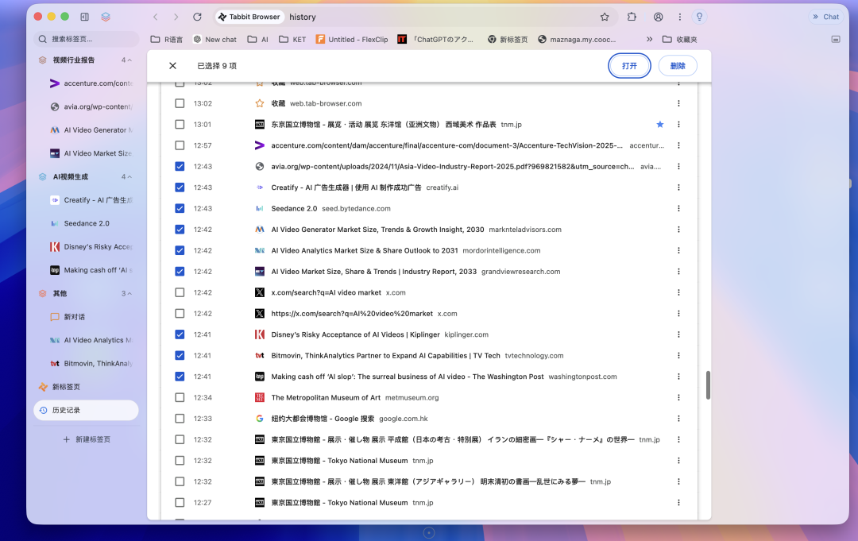Open the Chat side panel
The width and height of the screenshot is (858, 541).
(825, 17)
